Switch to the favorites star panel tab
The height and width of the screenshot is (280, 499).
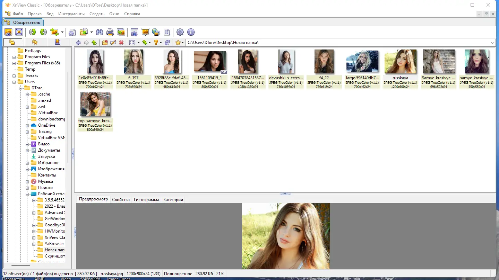[x=35, y=42]
